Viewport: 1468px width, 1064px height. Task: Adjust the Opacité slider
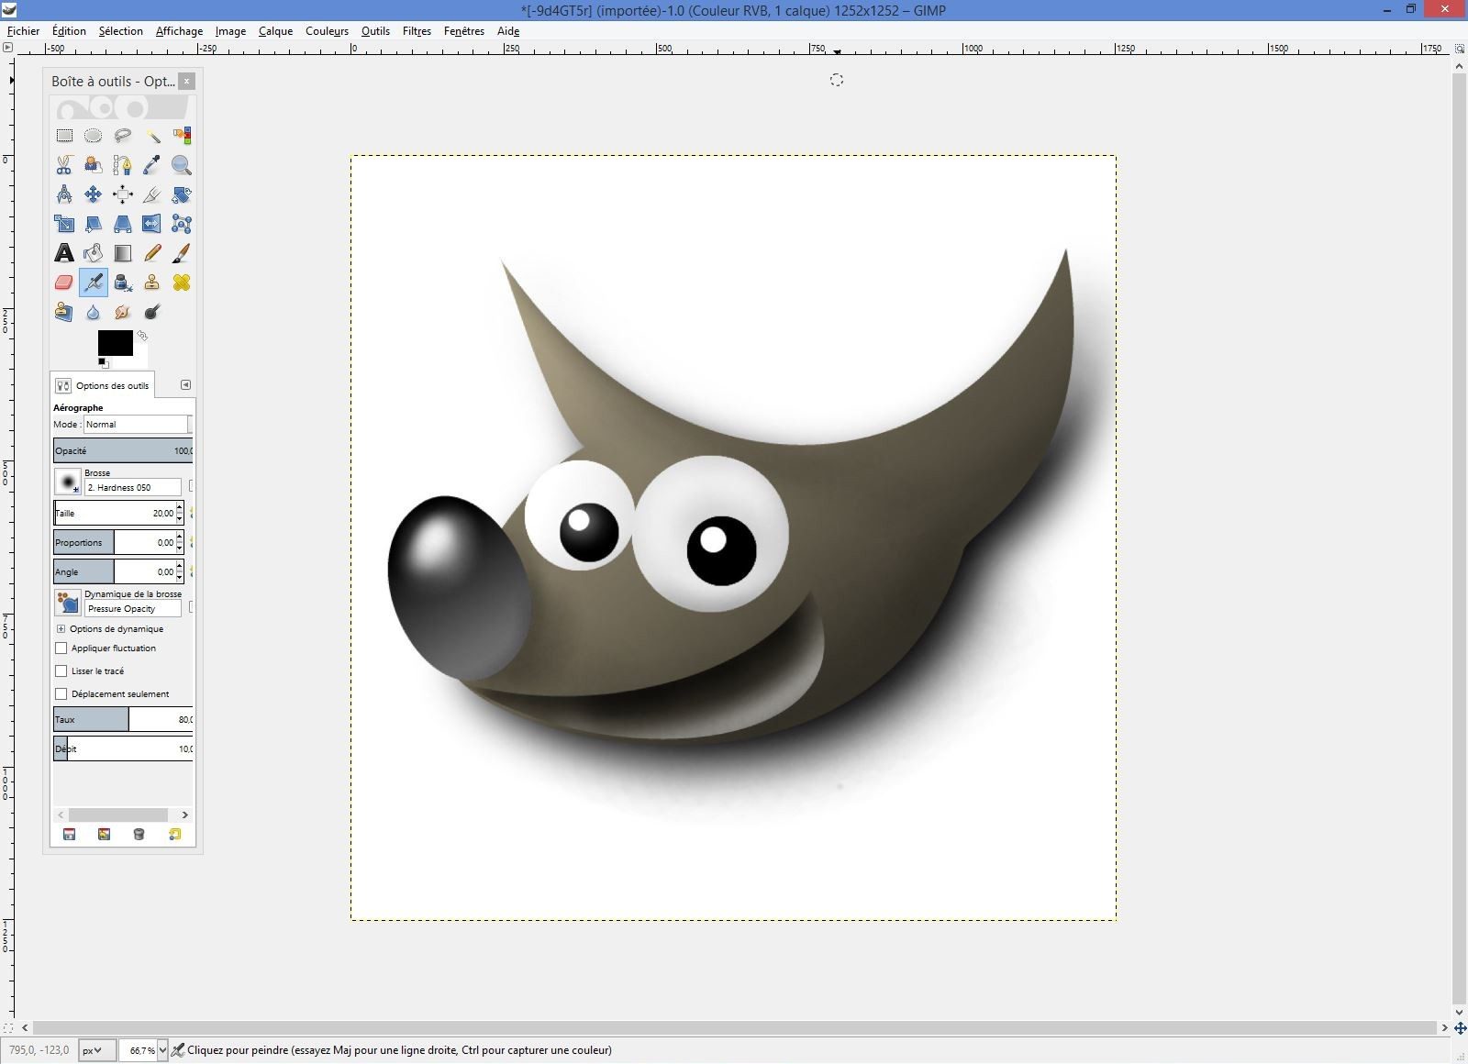[123, 450]
